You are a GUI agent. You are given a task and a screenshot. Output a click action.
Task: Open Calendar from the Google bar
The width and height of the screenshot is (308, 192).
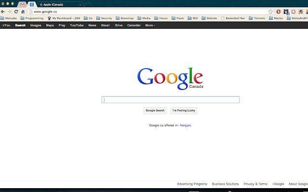134,25
